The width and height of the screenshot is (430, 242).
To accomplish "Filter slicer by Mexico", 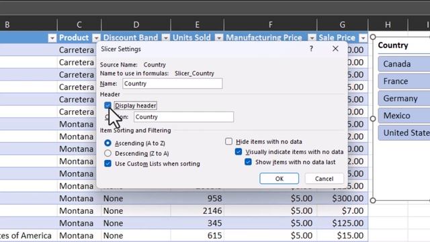I will click(x=404, y=116).
